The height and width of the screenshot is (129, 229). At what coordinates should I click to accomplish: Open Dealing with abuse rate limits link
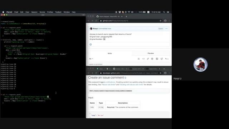click(x=132, y=85)
